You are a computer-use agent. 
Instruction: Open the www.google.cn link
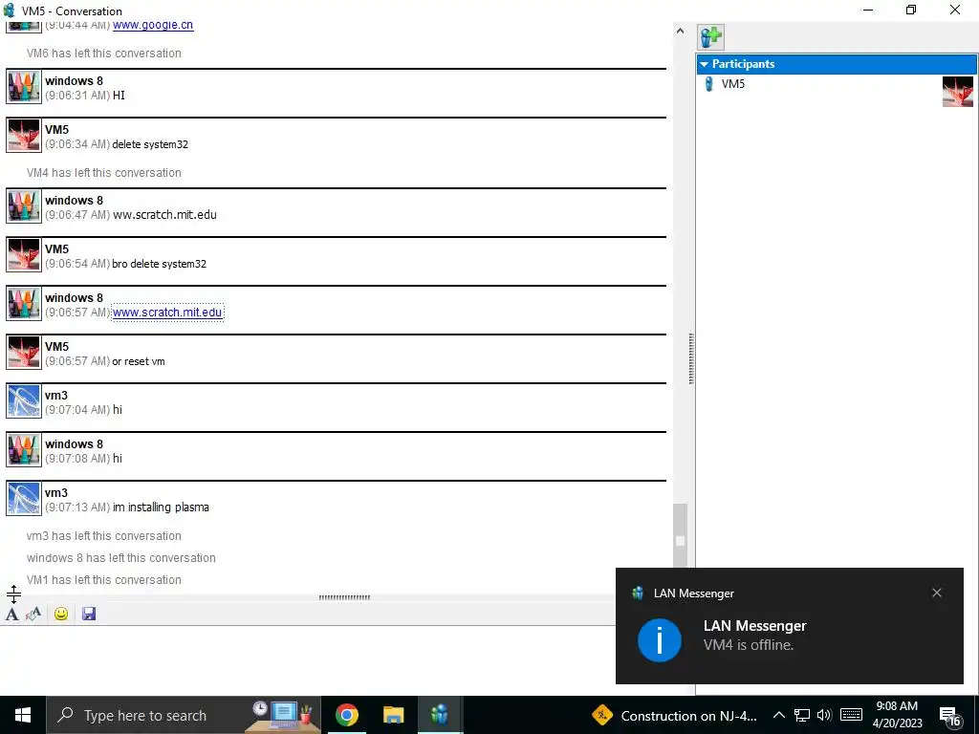tap(153, 25)
